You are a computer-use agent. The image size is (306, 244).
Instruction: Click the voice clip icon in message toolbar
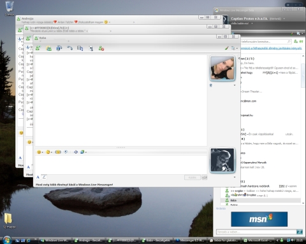pos(66,152)
